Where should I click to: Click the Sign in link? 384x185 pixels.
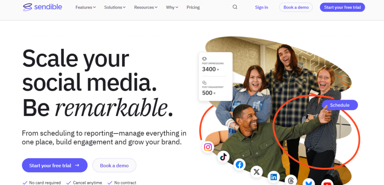click(x=261, y=8)
